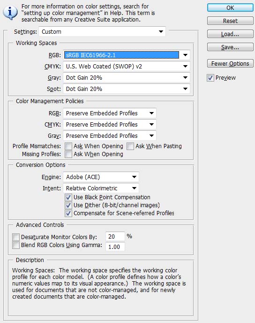Open the RGB color management policy dropdown
This screenshot has height=323, width=255.
110,113
